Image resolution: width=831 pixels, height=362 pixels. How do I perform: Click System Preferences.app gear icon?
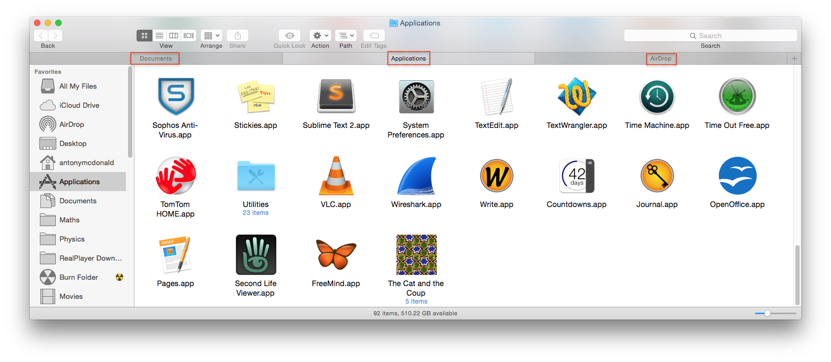(416, 97)
